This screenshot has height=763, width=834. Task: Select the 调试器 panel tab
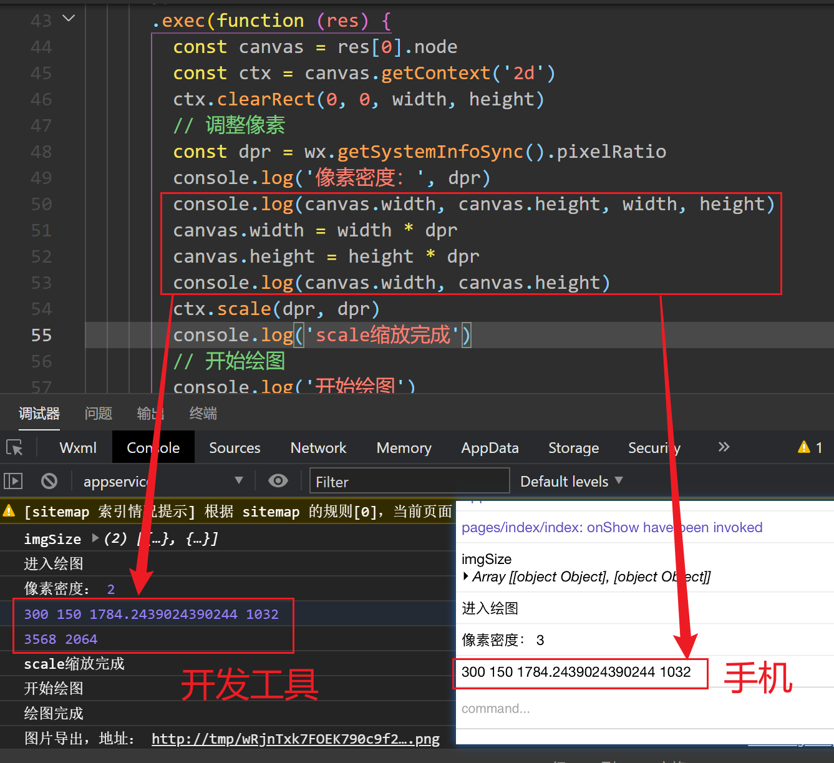click(39, 413)
